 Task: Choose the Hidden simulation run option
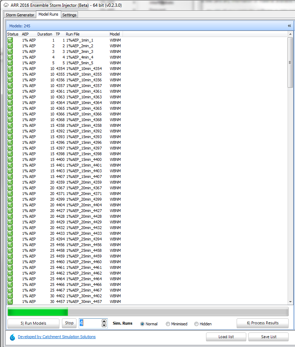coord(196,324)
